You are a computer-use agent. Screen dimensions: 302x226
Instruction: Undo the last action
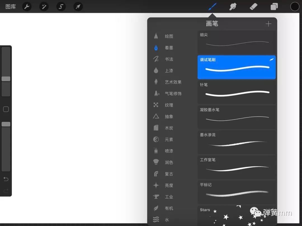pos(6,179)
